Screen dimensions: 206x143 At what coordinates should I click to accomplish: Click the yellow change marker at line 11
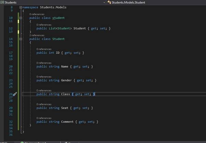pos(18,21)
